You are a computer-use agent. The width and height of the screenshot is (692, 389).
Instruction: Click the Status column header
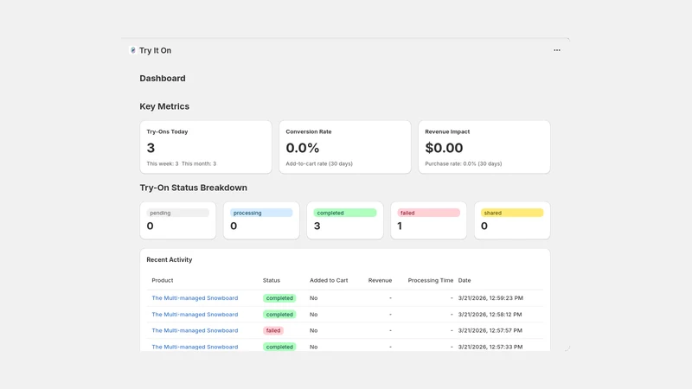272,280
